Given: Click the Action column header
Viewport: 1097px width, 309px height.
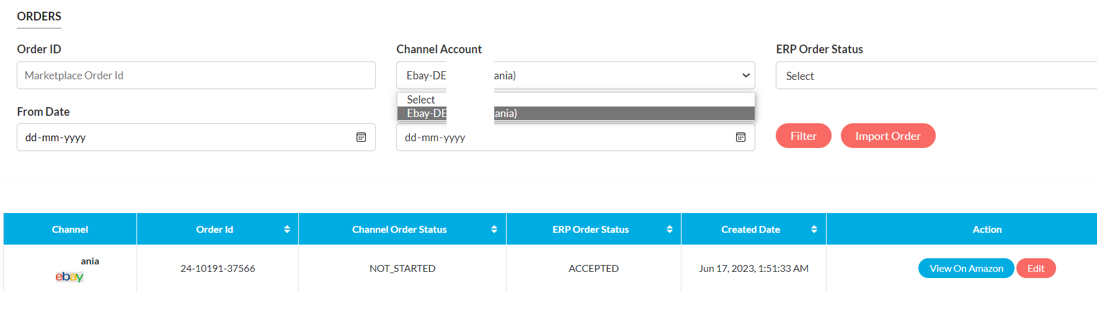Looking at the screenshot, I should [987, 229].
